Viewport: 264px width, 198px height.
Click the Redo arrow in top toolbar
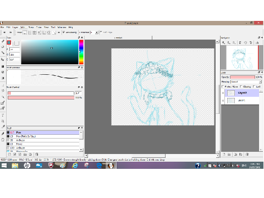click(10, 32)
